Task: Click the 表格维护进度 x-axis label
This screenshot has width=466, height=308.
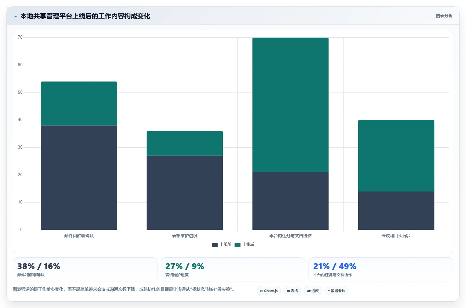Action: [x=185, y=236]
